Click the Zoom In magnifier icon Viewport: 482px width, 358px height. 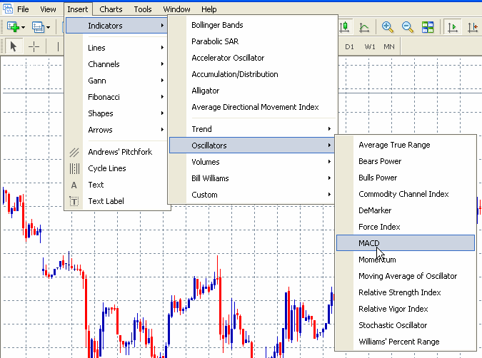pos(387,27)
